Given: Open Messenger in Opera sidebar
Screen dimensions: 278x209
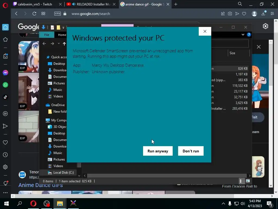Looking at the screenshot, I should (5, 73).
